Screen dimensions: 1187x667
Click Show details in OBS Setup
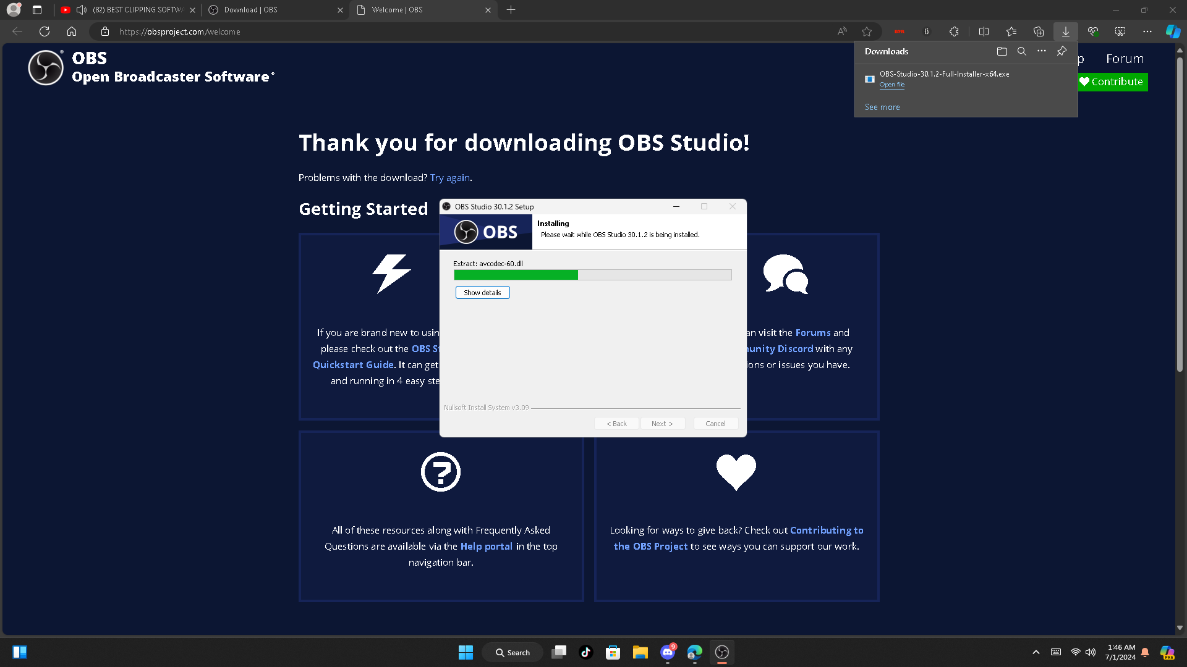pos(482,293)
